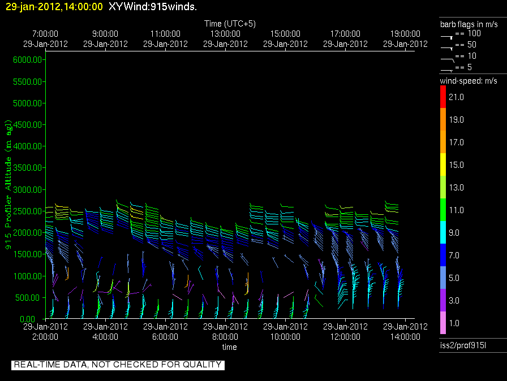Click the iss2/prof915l source label
507x381 pixels.
pyautogui.click(x=457, y=345)
